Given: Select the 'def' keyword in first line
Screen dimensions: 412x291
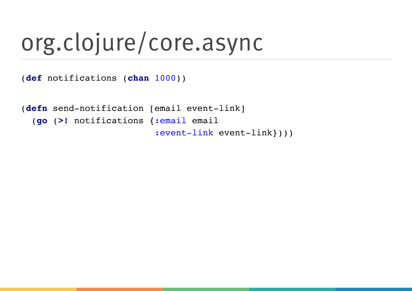Looking at the screenshot, I should tap(34, 78).
